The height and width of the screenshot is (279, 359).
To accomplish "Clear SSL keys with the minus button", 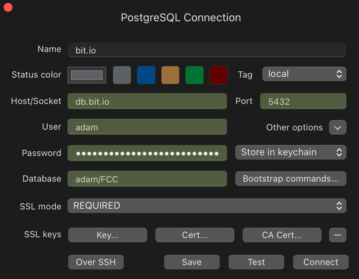I will click(x=338, y=235).
